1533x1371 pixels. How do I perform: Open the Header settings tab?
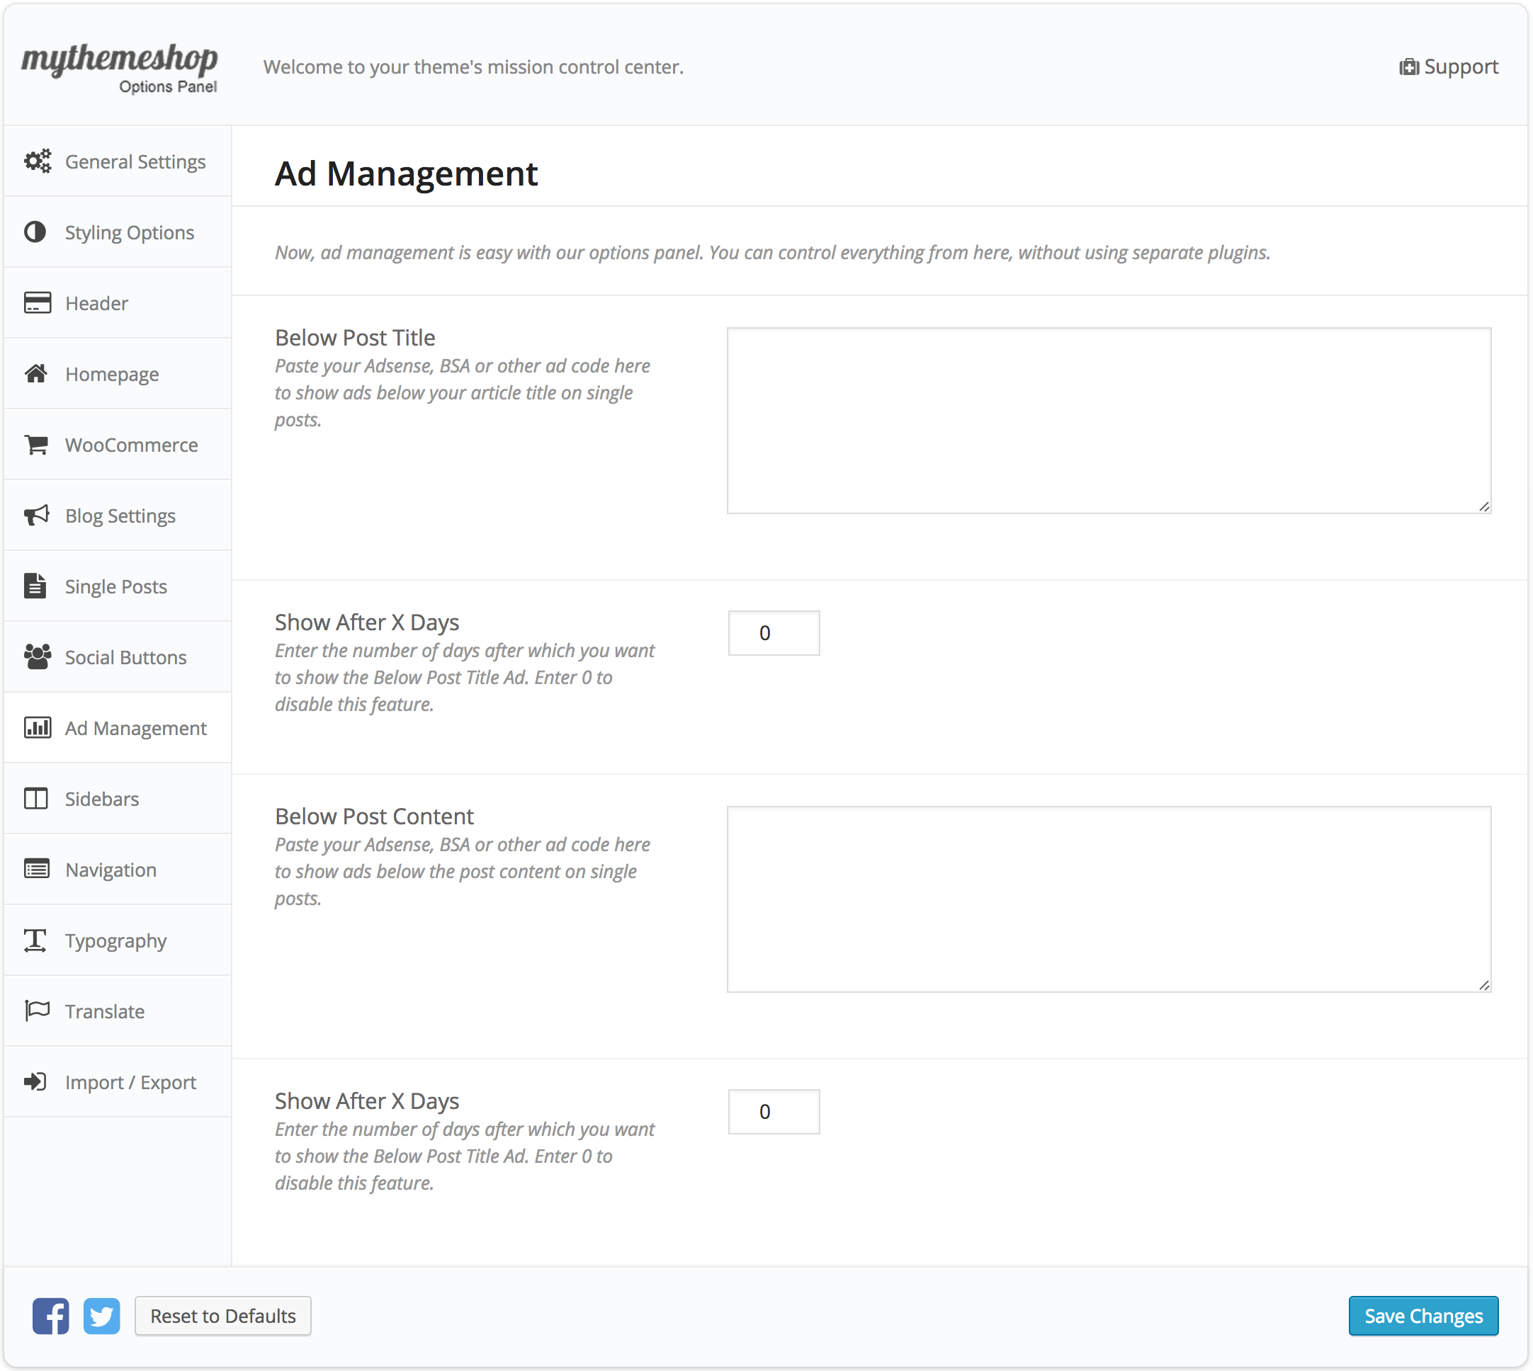[96, 303]
